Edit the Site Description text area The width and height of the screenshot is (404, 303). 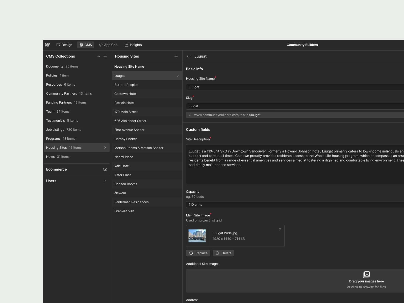295,164
